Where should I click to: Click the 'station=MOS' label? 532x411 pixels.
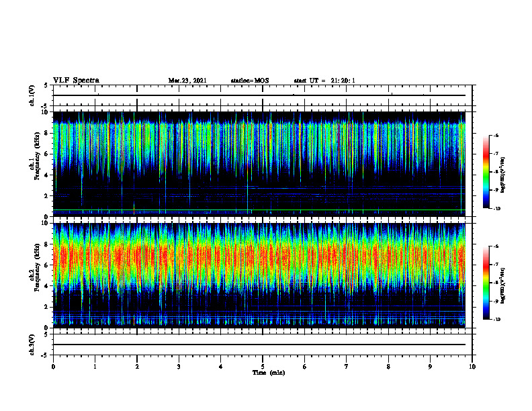[x=250, y=81]
